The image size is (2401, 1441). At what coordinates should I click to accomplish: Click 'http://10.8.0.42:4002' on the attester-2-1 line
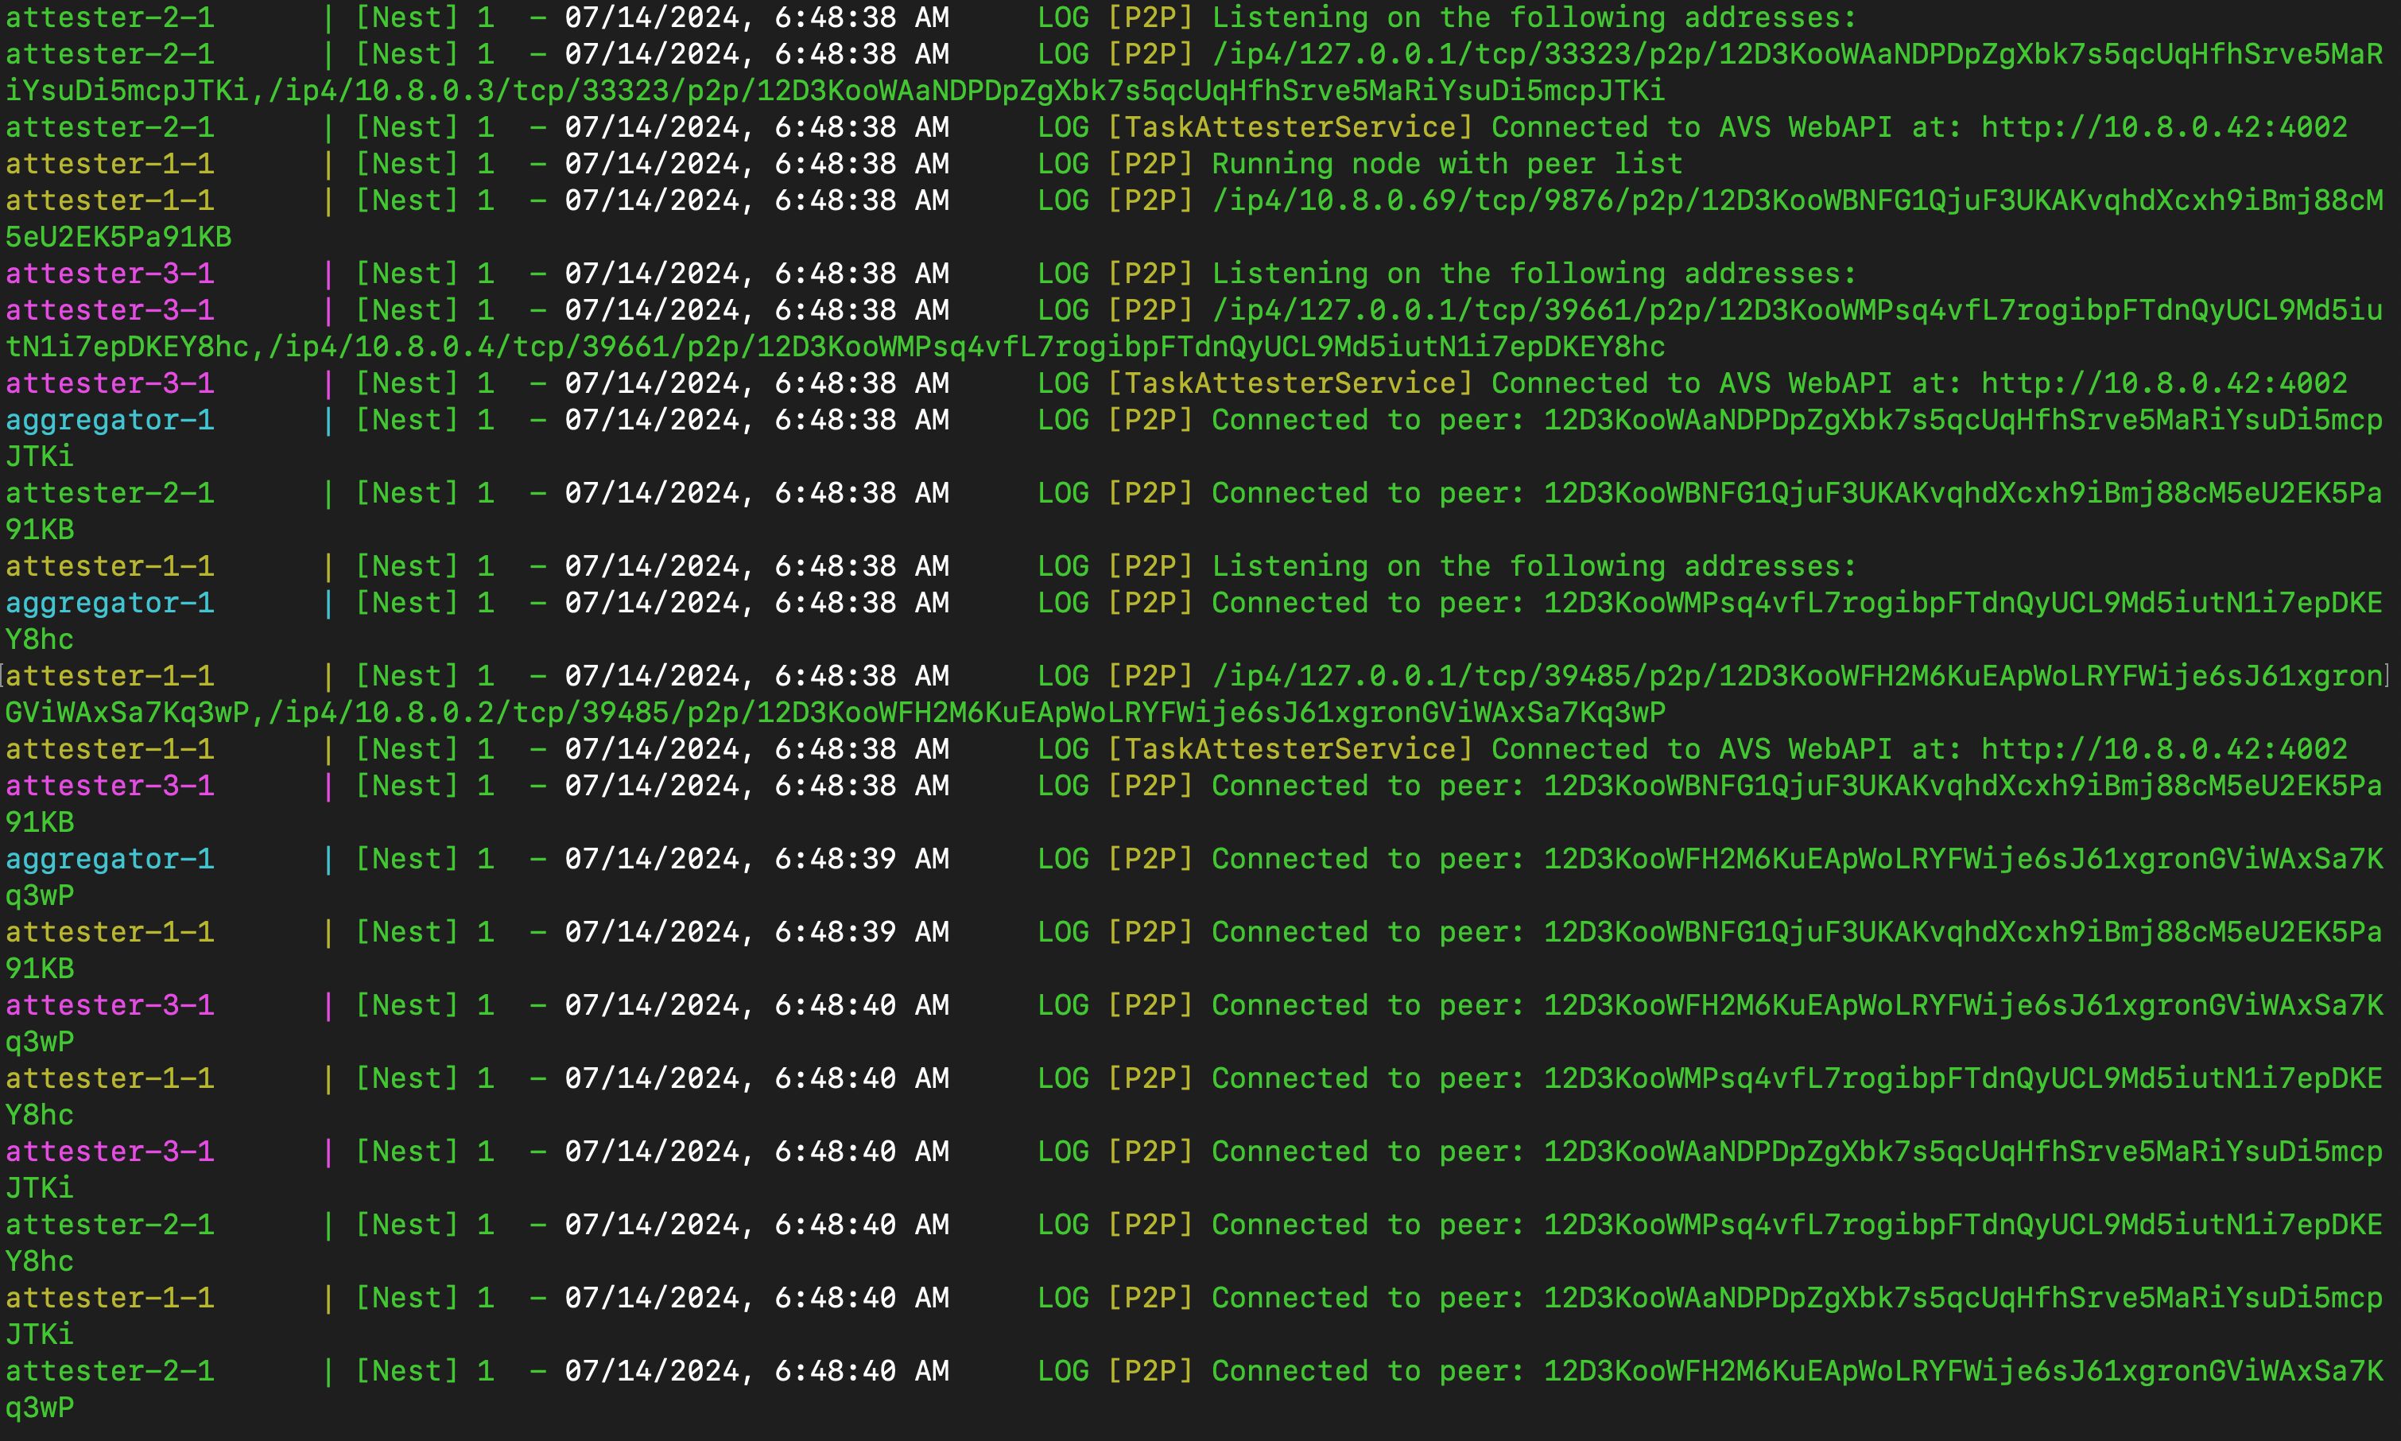2164,127
